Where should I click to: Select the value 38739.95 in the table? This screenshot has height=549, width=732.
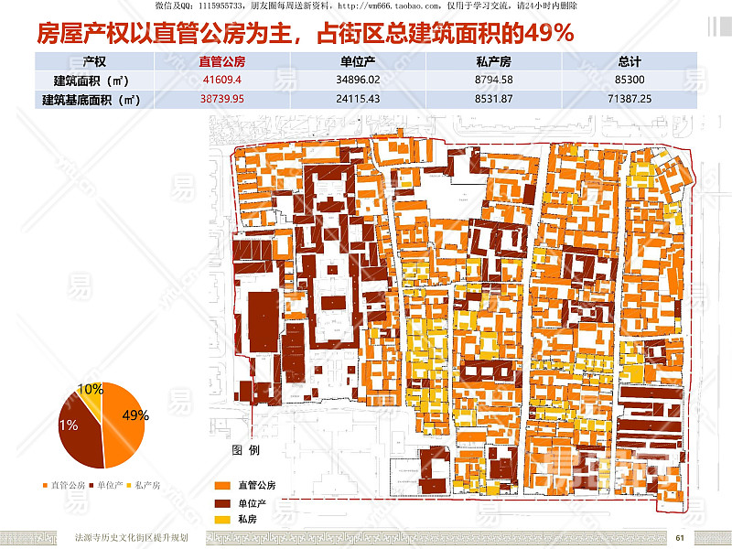tap(222, 99)
